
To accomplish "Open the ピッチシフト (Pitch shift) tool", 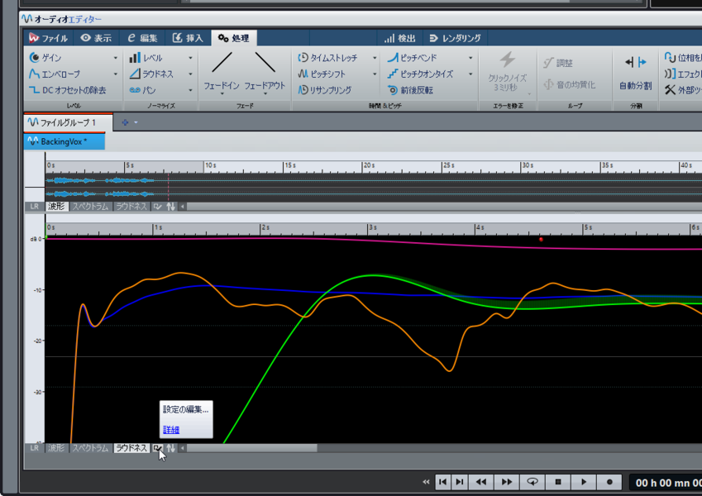I will tap(322, 74).
